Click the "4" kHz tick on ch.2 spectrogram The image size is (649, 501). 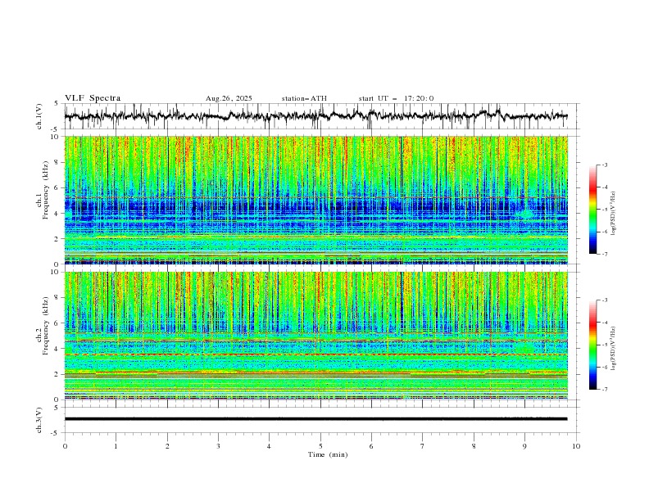57,349
